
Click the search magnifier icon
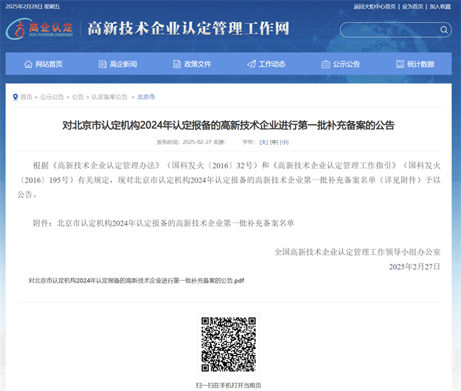(x=444, y=30)
